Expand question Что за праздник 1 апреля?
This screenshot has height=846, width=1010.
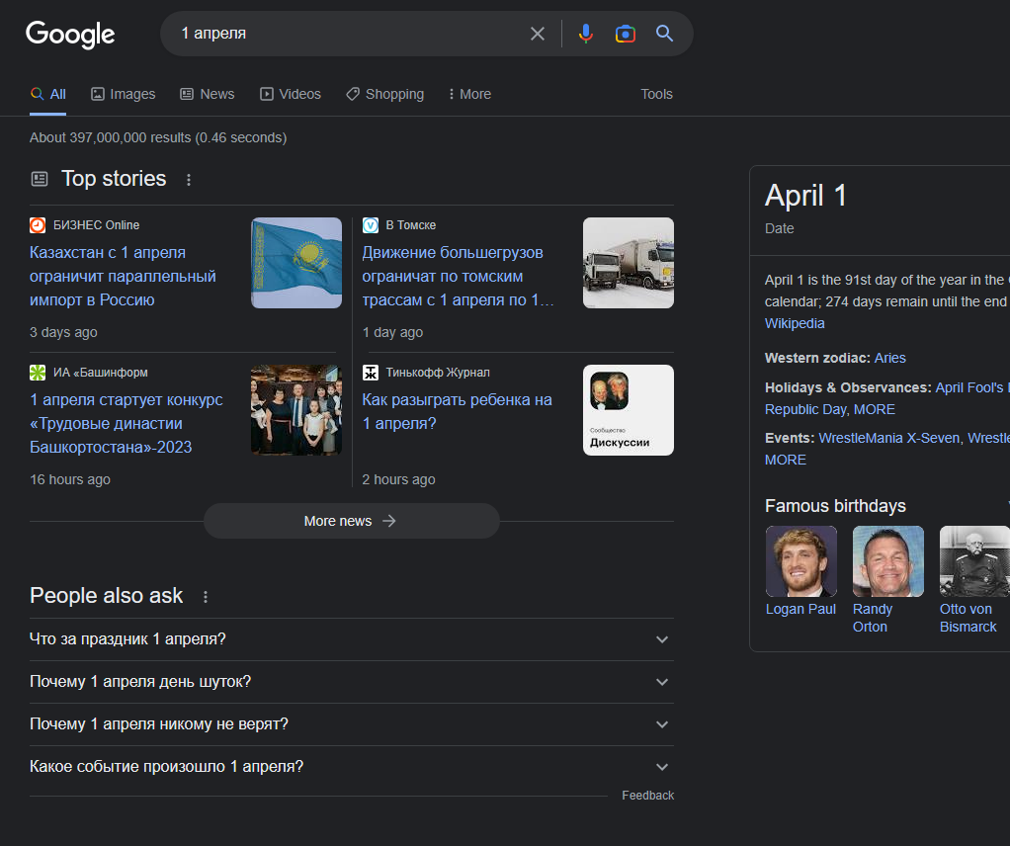[x=352, y=639]
